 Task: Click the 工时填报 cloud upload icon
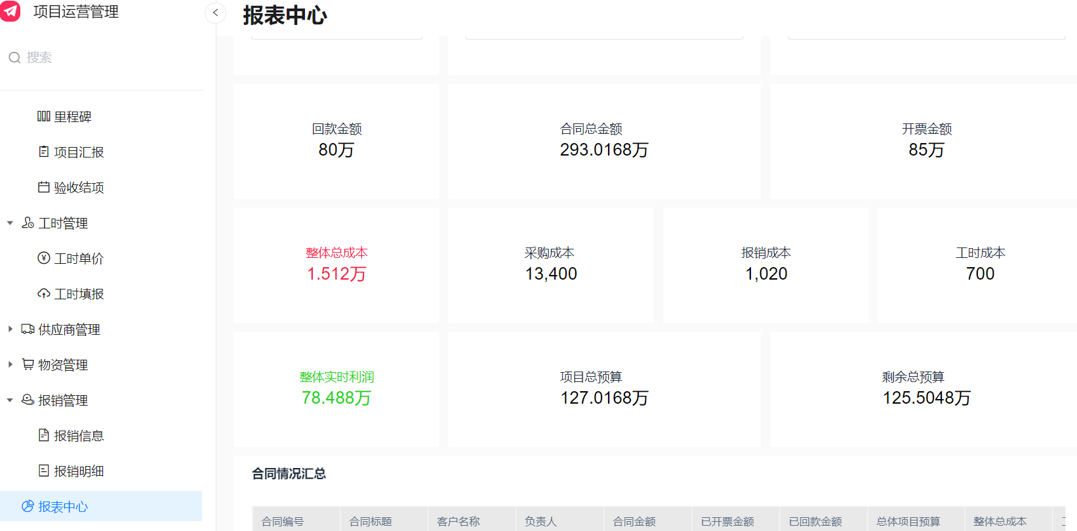[x=44, y=293]
